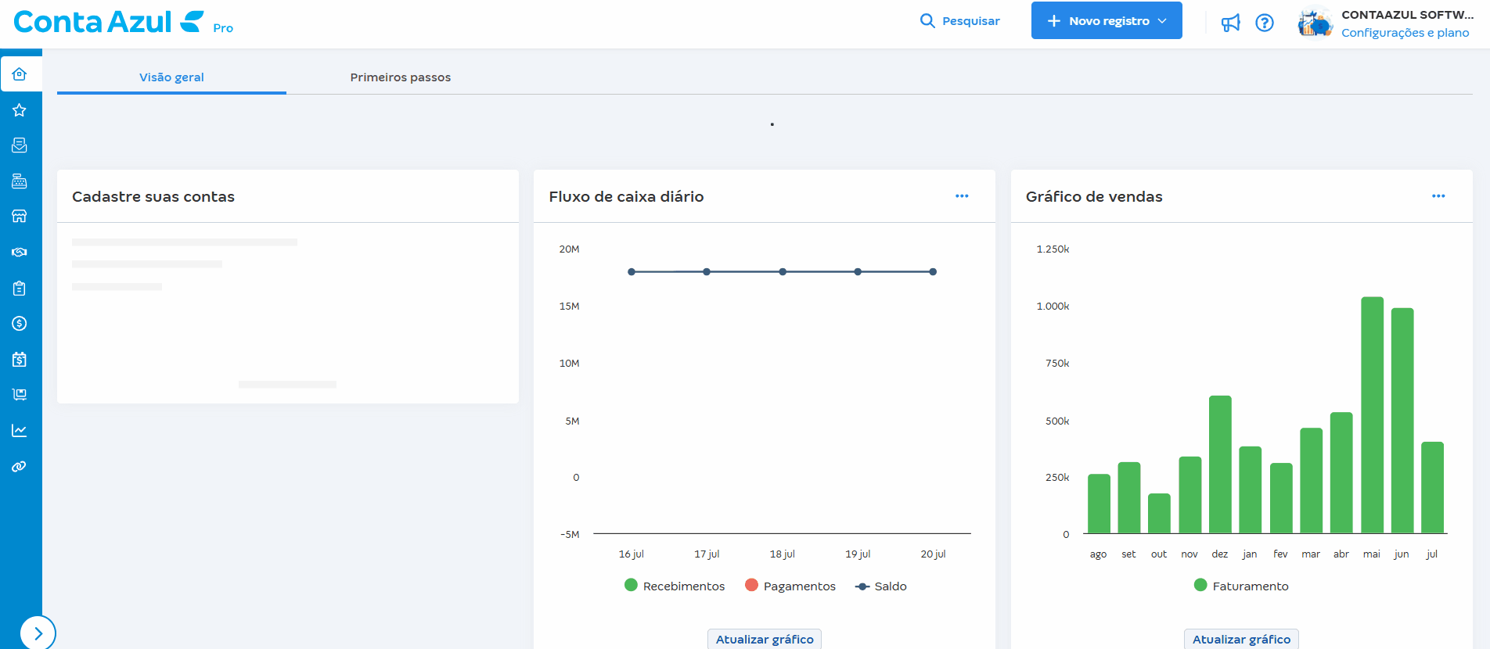Click the handshake icon in sidebar
This screenshot has width=1490, height=649.
tap(20, 253)
